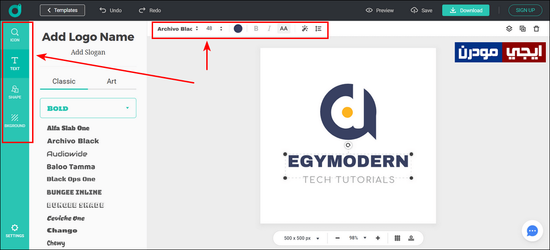Choose the Archivo Black font

(73, 141)
